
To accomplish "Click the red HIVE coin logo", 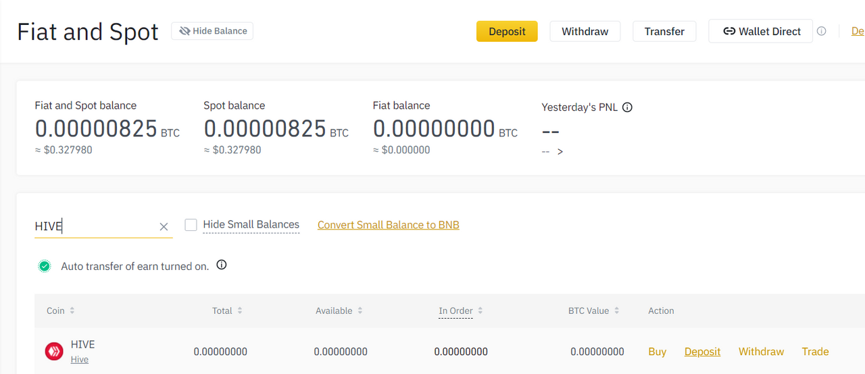I will pos(54,351).
